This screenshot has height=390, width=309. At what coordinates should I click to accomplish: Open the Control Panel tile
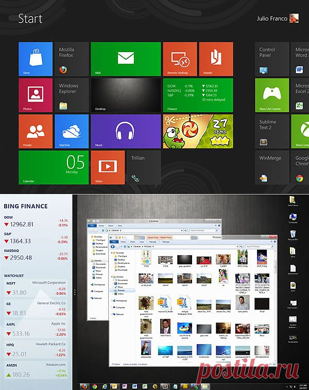pos(272,59)
